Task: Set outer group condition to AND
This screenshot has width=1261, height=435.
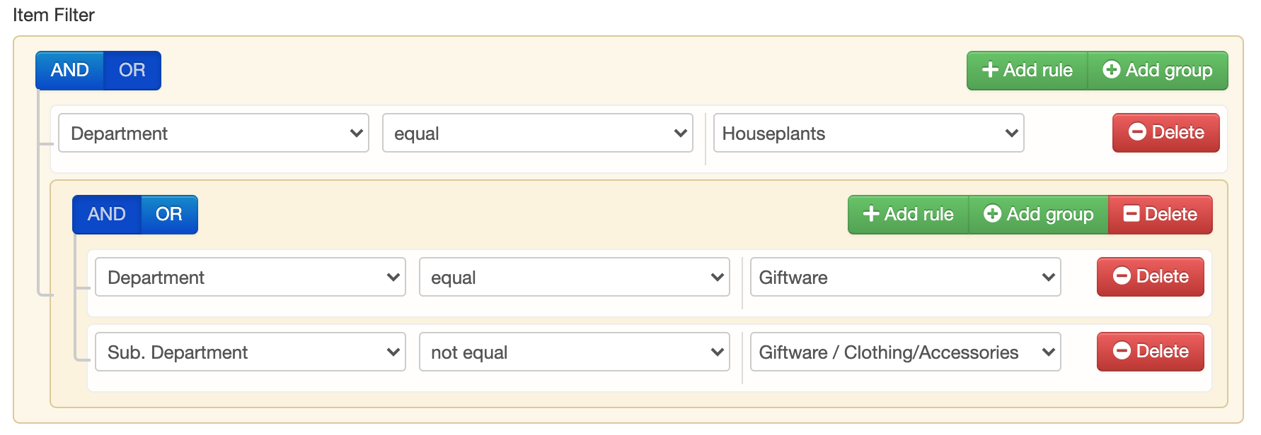Action: [x=69, y=71]
